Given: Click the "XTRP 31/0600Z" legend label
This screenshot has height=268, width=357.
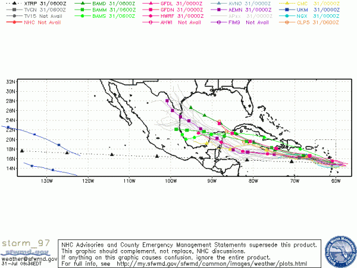Looking at the screenshot, I should click(45, 4).
